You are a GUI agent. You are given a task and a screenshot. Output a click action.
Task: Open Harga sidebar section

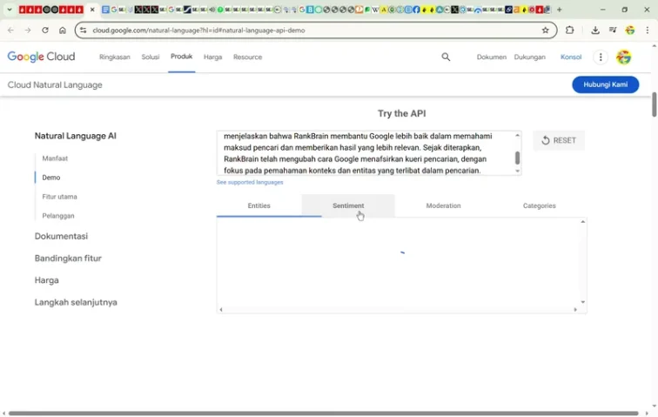click(47, 280)
